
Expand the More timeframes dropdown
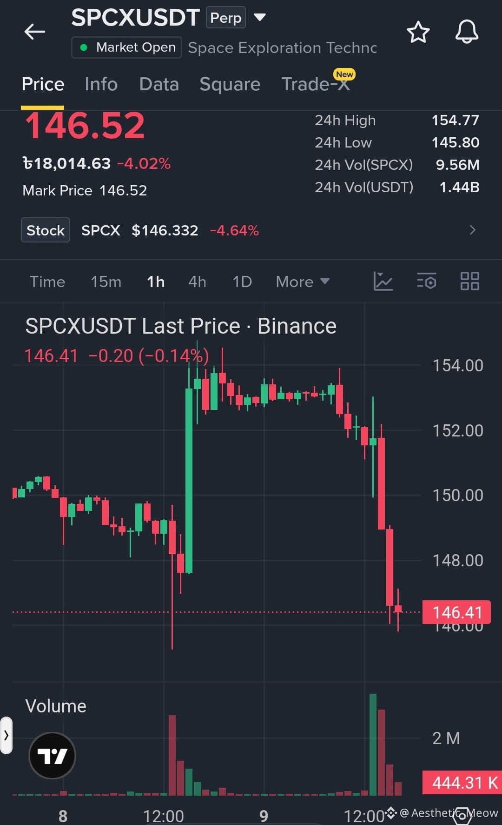point(303,282)
